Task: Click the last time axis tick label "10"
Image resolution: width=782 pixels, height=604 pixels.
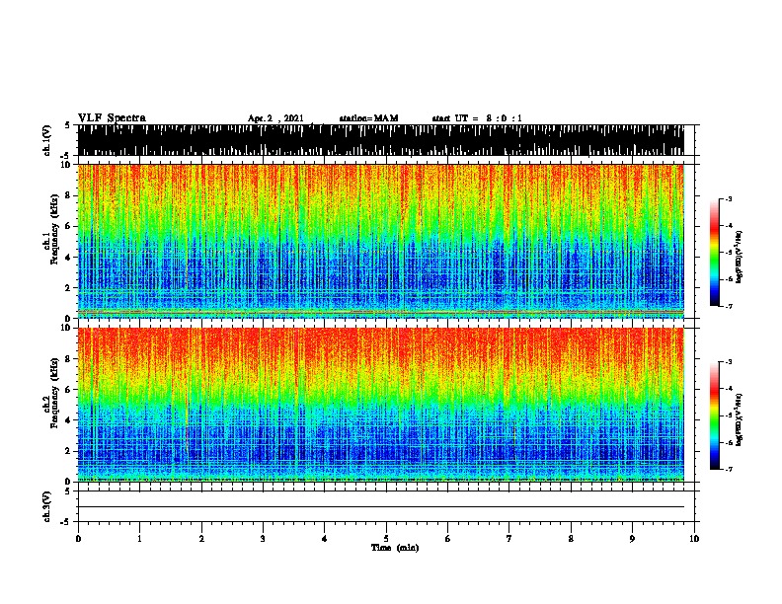Action: [x=694, y=539]
